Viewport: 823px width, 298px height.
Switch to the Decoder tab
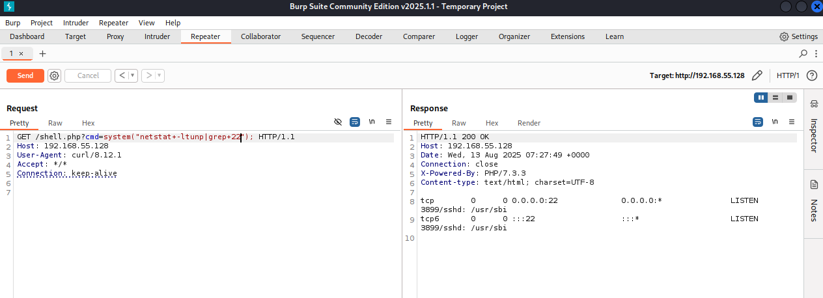coord(369,36)
